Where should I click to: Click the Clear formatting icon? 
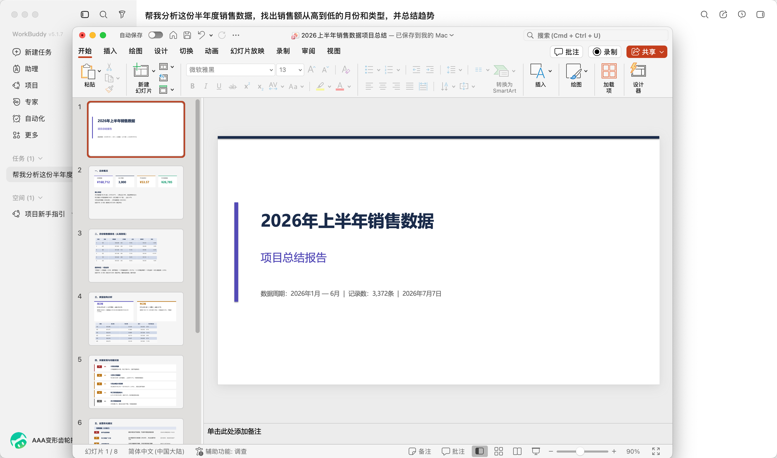pos(346,70)
